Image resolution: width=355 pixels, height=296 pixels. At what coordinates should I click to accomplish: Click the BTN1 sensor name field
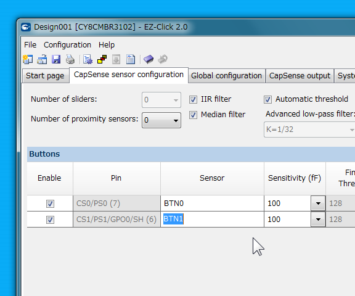[x=212, y=220]
